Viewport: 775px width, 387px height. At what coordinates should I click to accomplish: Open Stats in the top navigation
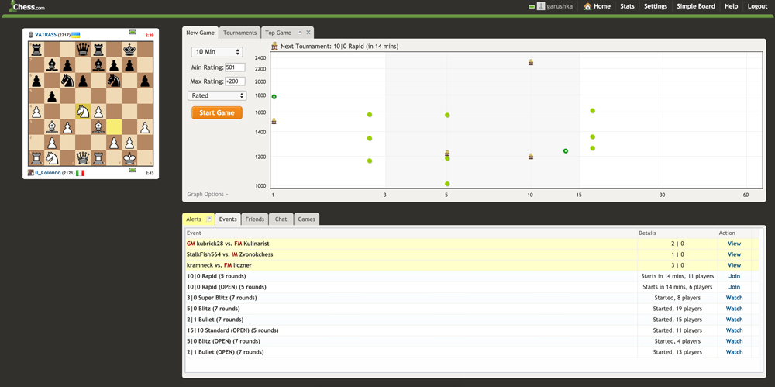tap(627, 6)
